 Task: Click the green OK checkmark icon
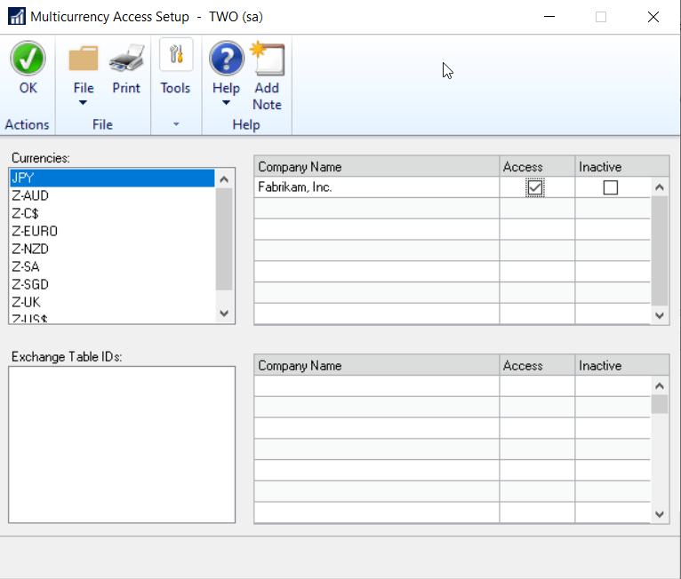coord(28,59)
